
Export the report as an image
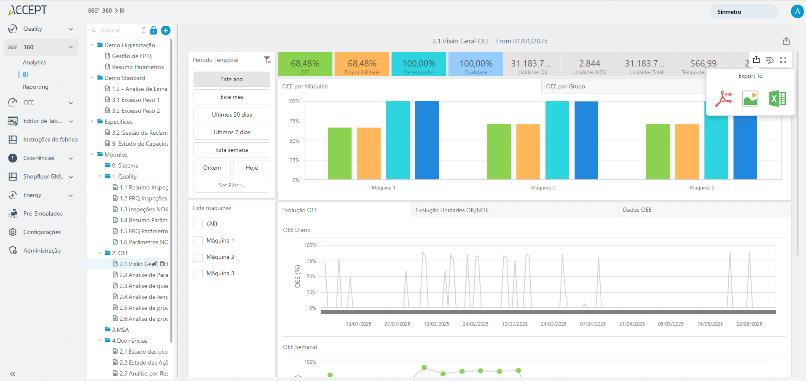coord(750,98)
